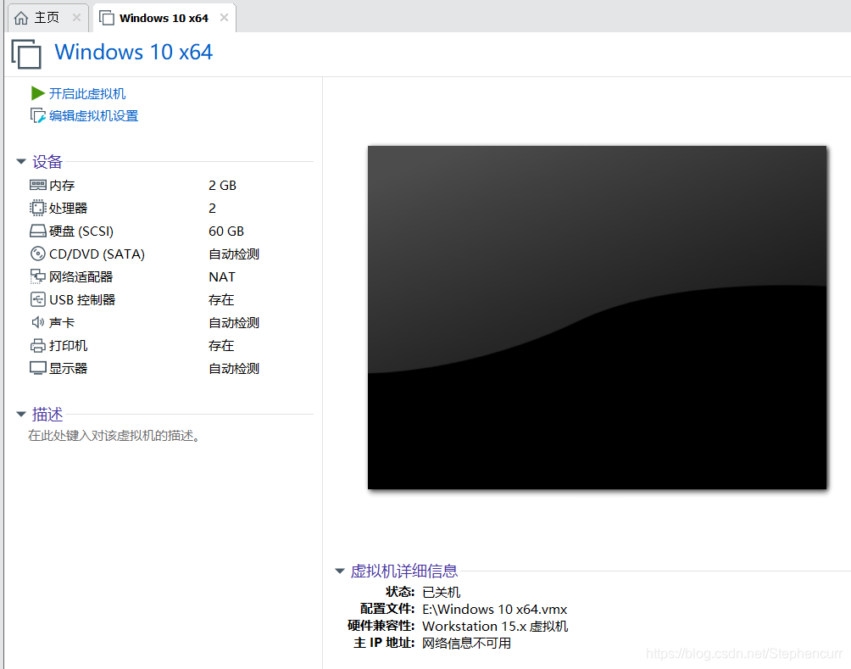Click the sound card (声卡) speaker icon
Screen dimensions: 851x669
[37, 322]
